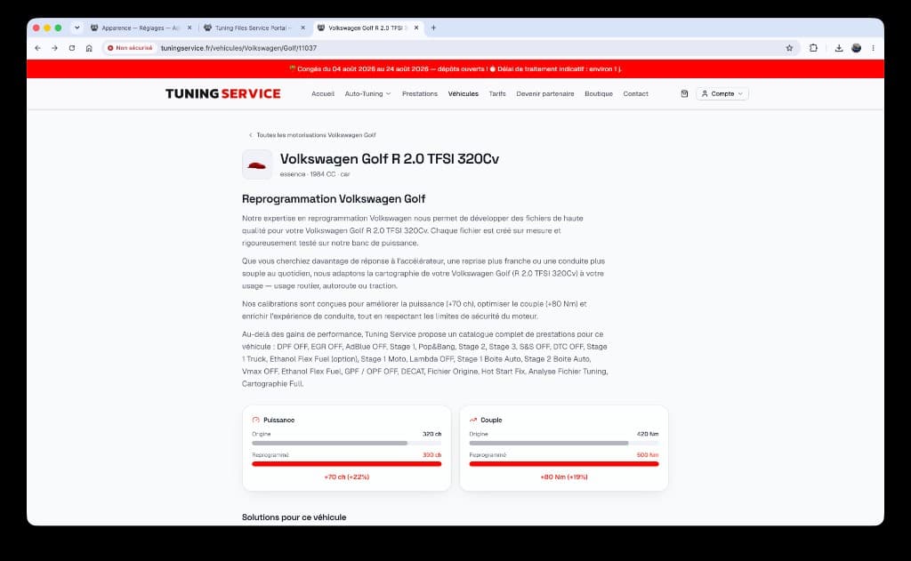Image resolution: width=911 pixels, height=561 pixels.
Task: Close the Apparence Réglages tab
Action: tap(189, 28)
